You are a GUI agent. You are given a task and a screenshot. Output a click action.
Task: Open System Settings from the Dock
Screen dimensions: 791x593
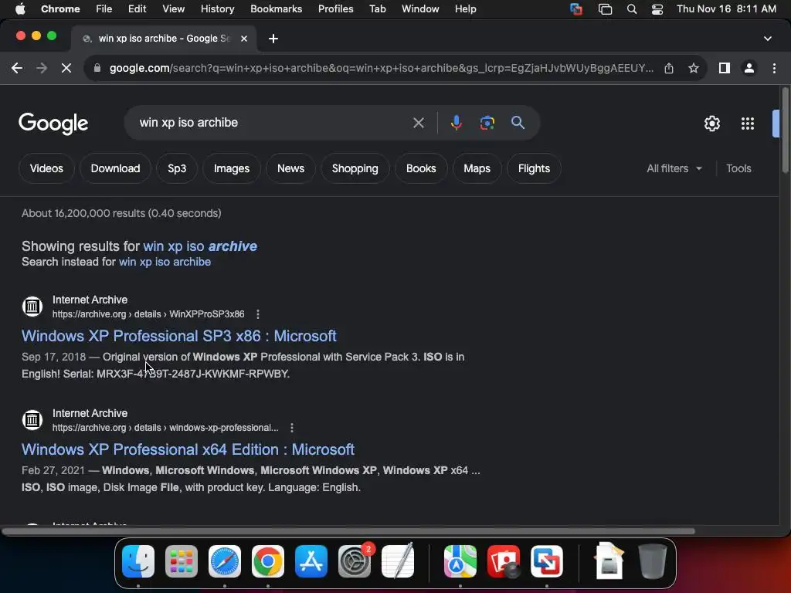[x=354, y=561]
